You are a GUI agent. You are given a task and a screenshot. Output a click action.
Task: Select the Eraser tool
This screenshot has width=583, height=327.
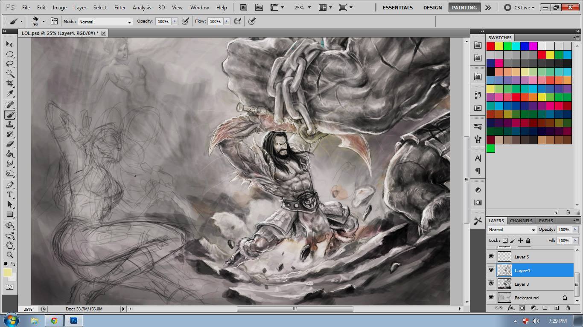[x=9, y=144]
